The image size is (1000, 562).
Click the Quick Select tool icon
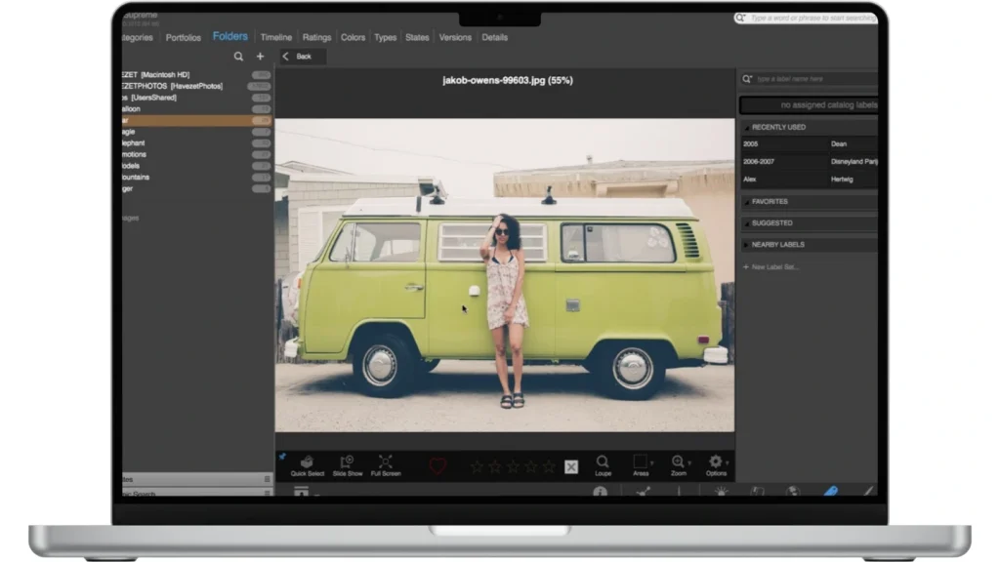[307, 462]
